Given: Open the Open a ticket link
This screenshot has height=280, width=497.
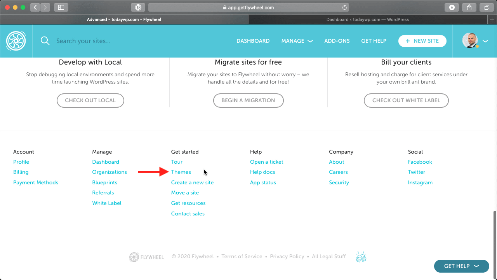Looking at the screenshot, I should (267, 162).
